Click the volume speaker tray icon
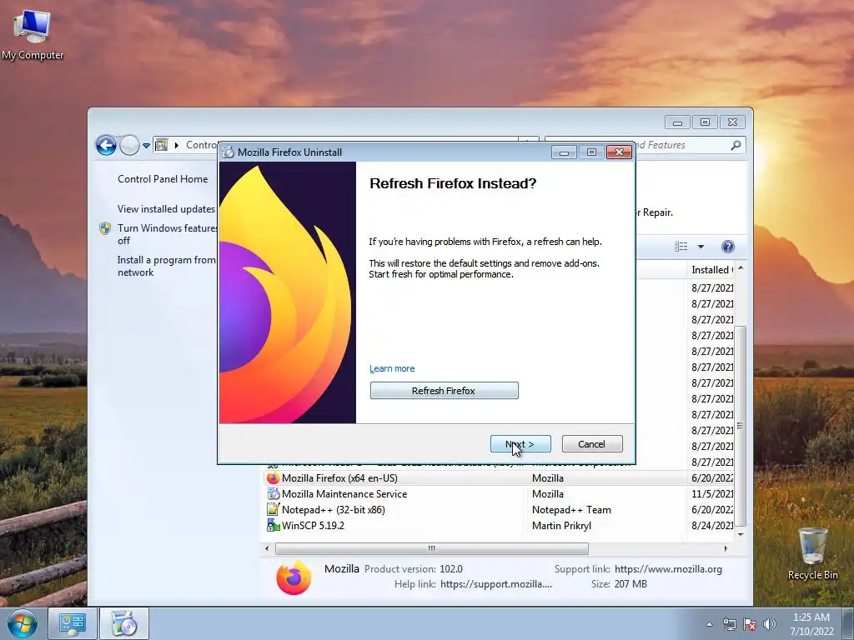The image size is (854, 640). (x=770, y=624)
